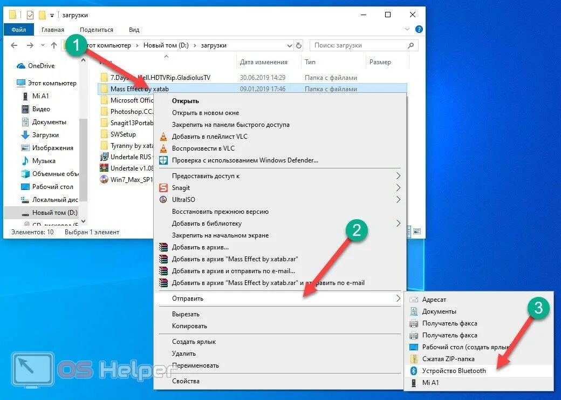
Task: Click the properties icon in the quick access toolbar
Action: click(30, 15)
